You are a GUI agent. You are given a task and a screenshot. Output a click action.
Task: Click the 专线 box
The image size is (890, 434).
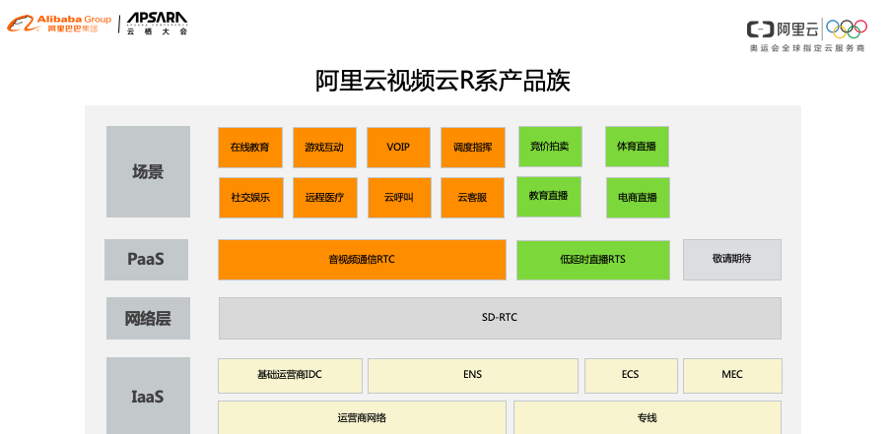pyautogui.click(x=648, y=417)
